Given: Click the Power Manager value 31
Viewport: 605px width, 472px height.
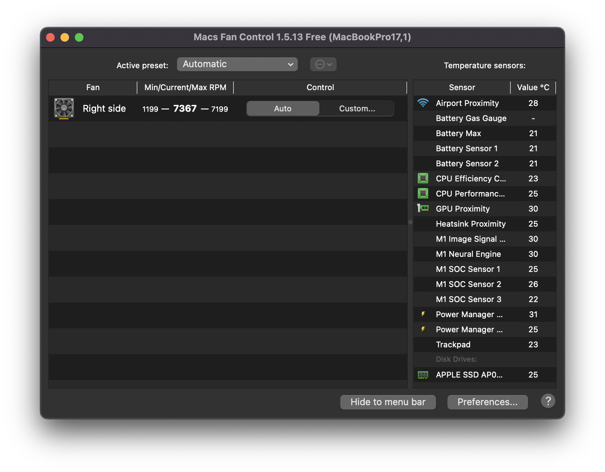Looking at the screenshot, I should pyautogui.click(x=533, y=314).
